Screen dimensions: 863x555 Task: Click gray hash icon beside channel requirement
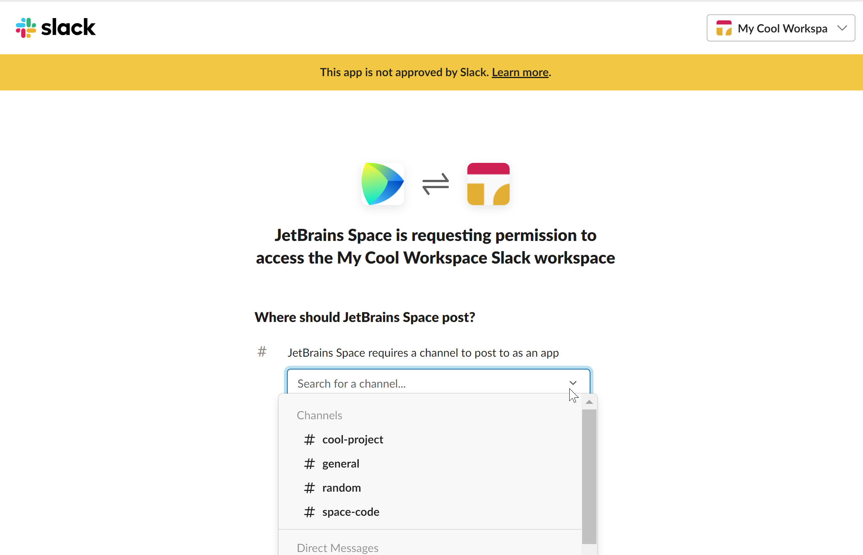[x=262, y=352]
